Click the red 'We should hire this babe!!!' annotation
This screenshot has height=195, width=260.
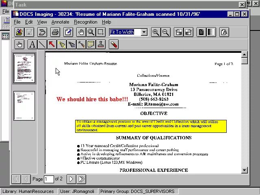(x=92, y=99)
